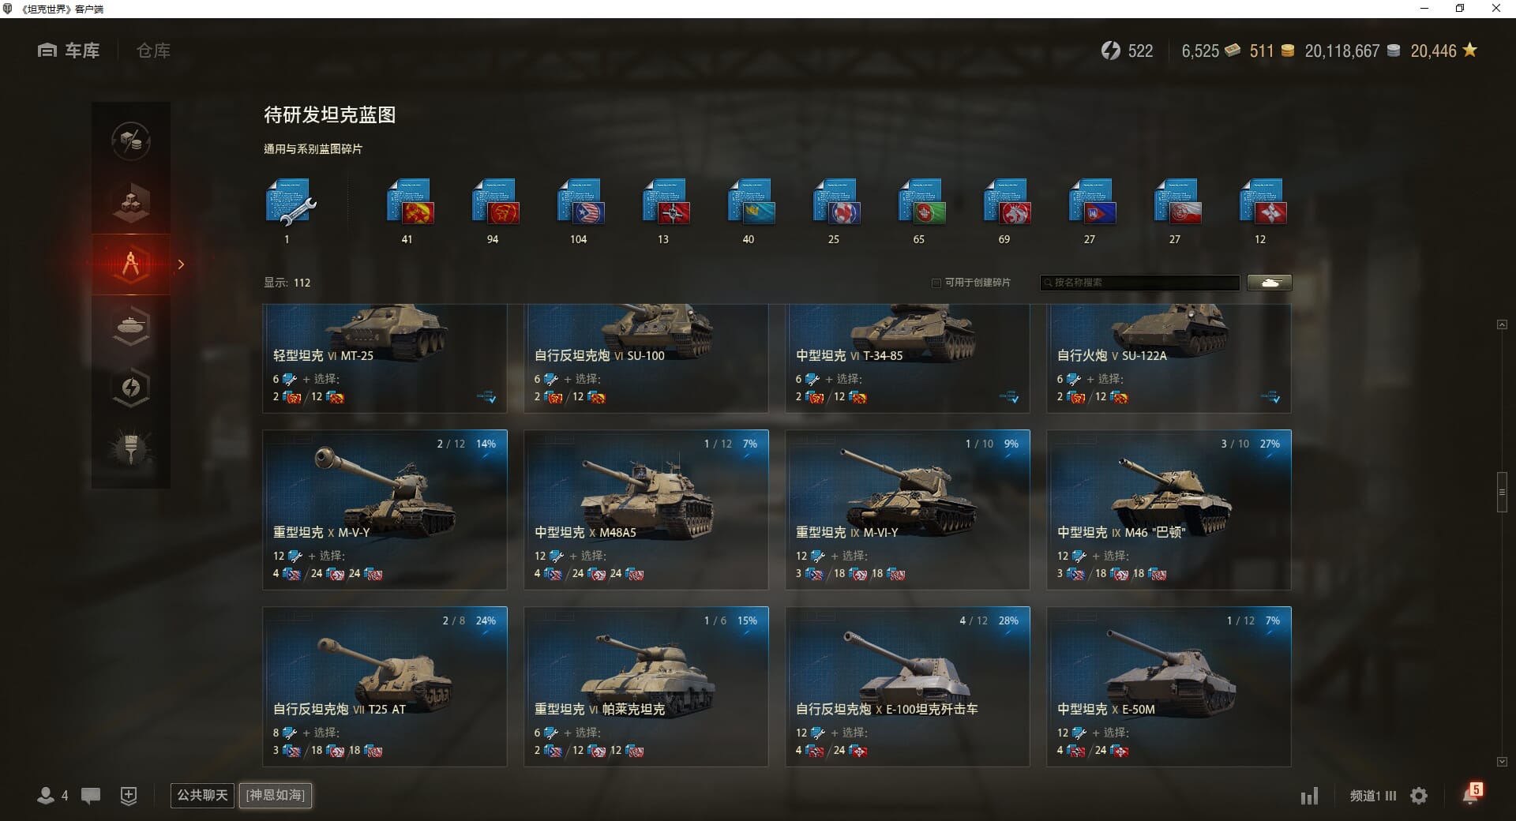Open the customization paintbrush sidebar icon
This screenshot has width=1516, height=821.
click(x=131, y=449)
